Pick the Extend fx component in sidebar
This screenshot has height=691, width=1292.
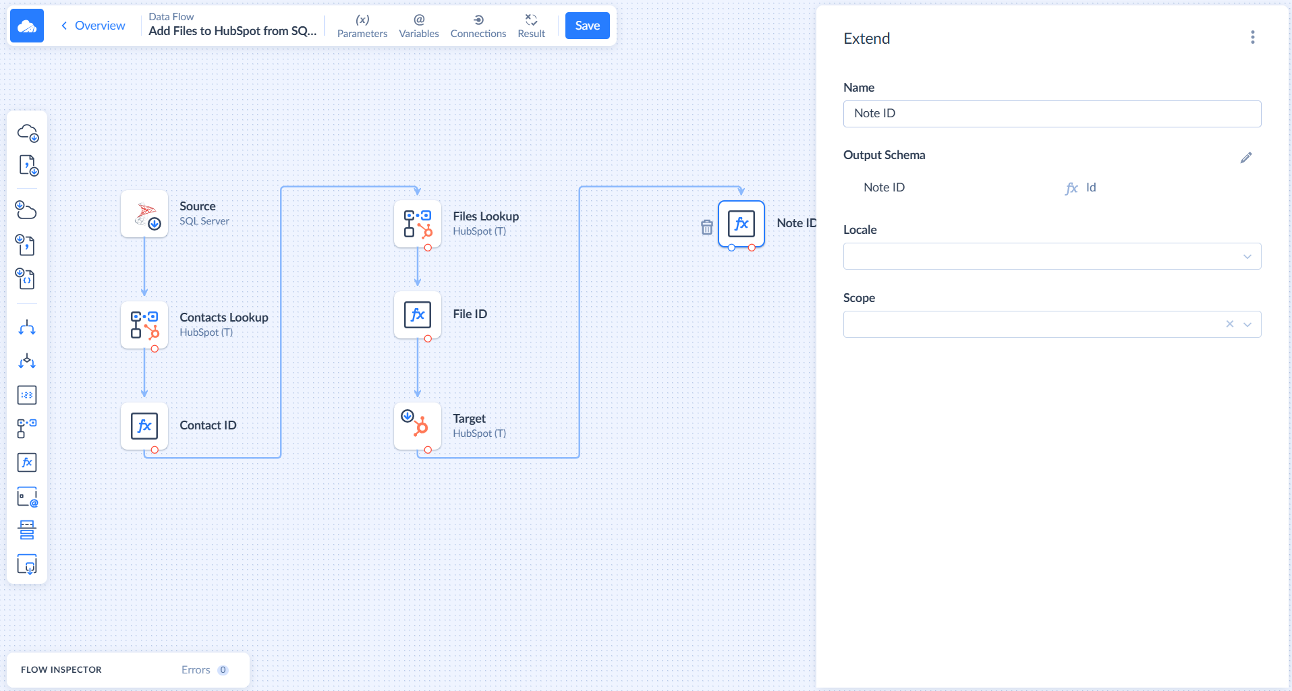(x=27, y=462)
